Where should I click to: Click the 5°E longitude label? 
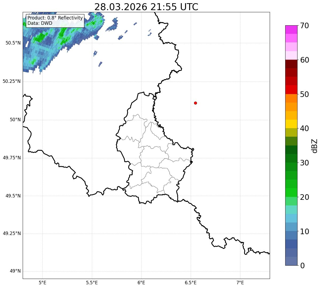click(x=42, y=282)
